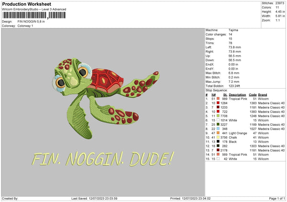Select the Min Stitch value 0.2 mm
Screen dimensions: 287x202
[x=234, y=78]
